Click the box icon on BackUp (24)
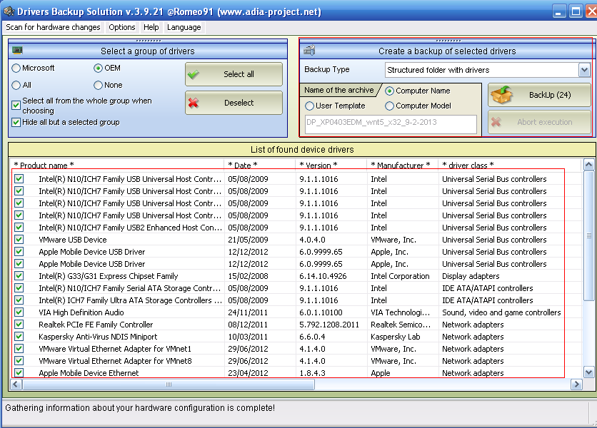 501,95
